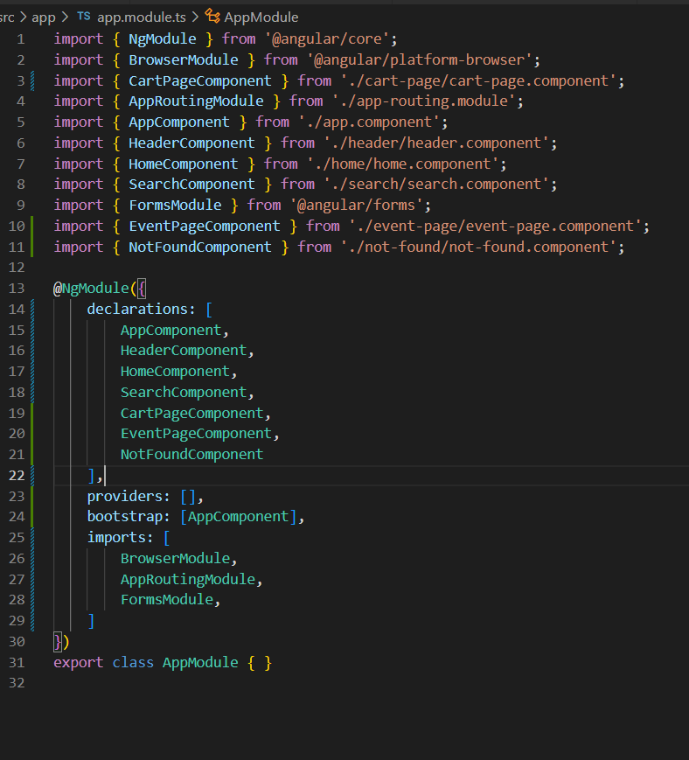Click '@angular/forms' path string
The image size is (689, 760).
point(356,206)
